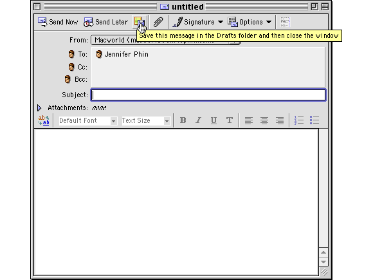Open the Default Font dropdown
The height and width of the screenshot is (280, 373).
click(x=87, y=121)
